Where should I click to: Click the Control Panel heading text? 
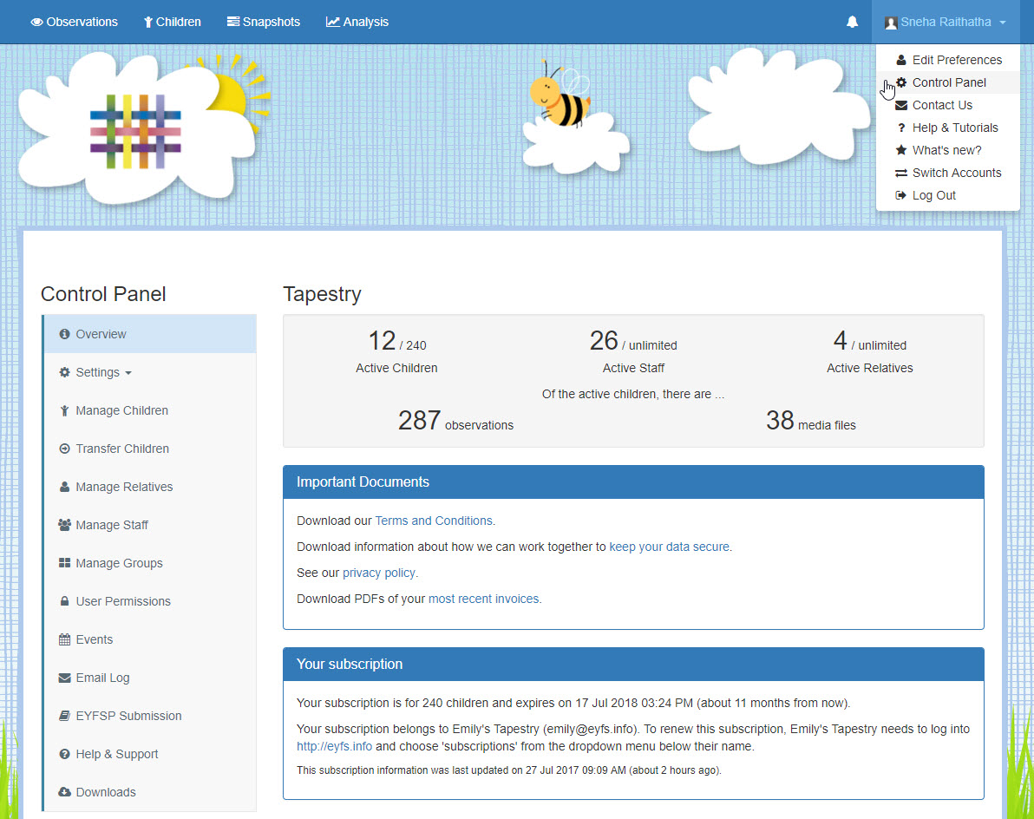pyautogui.click(x=103, y=294)
